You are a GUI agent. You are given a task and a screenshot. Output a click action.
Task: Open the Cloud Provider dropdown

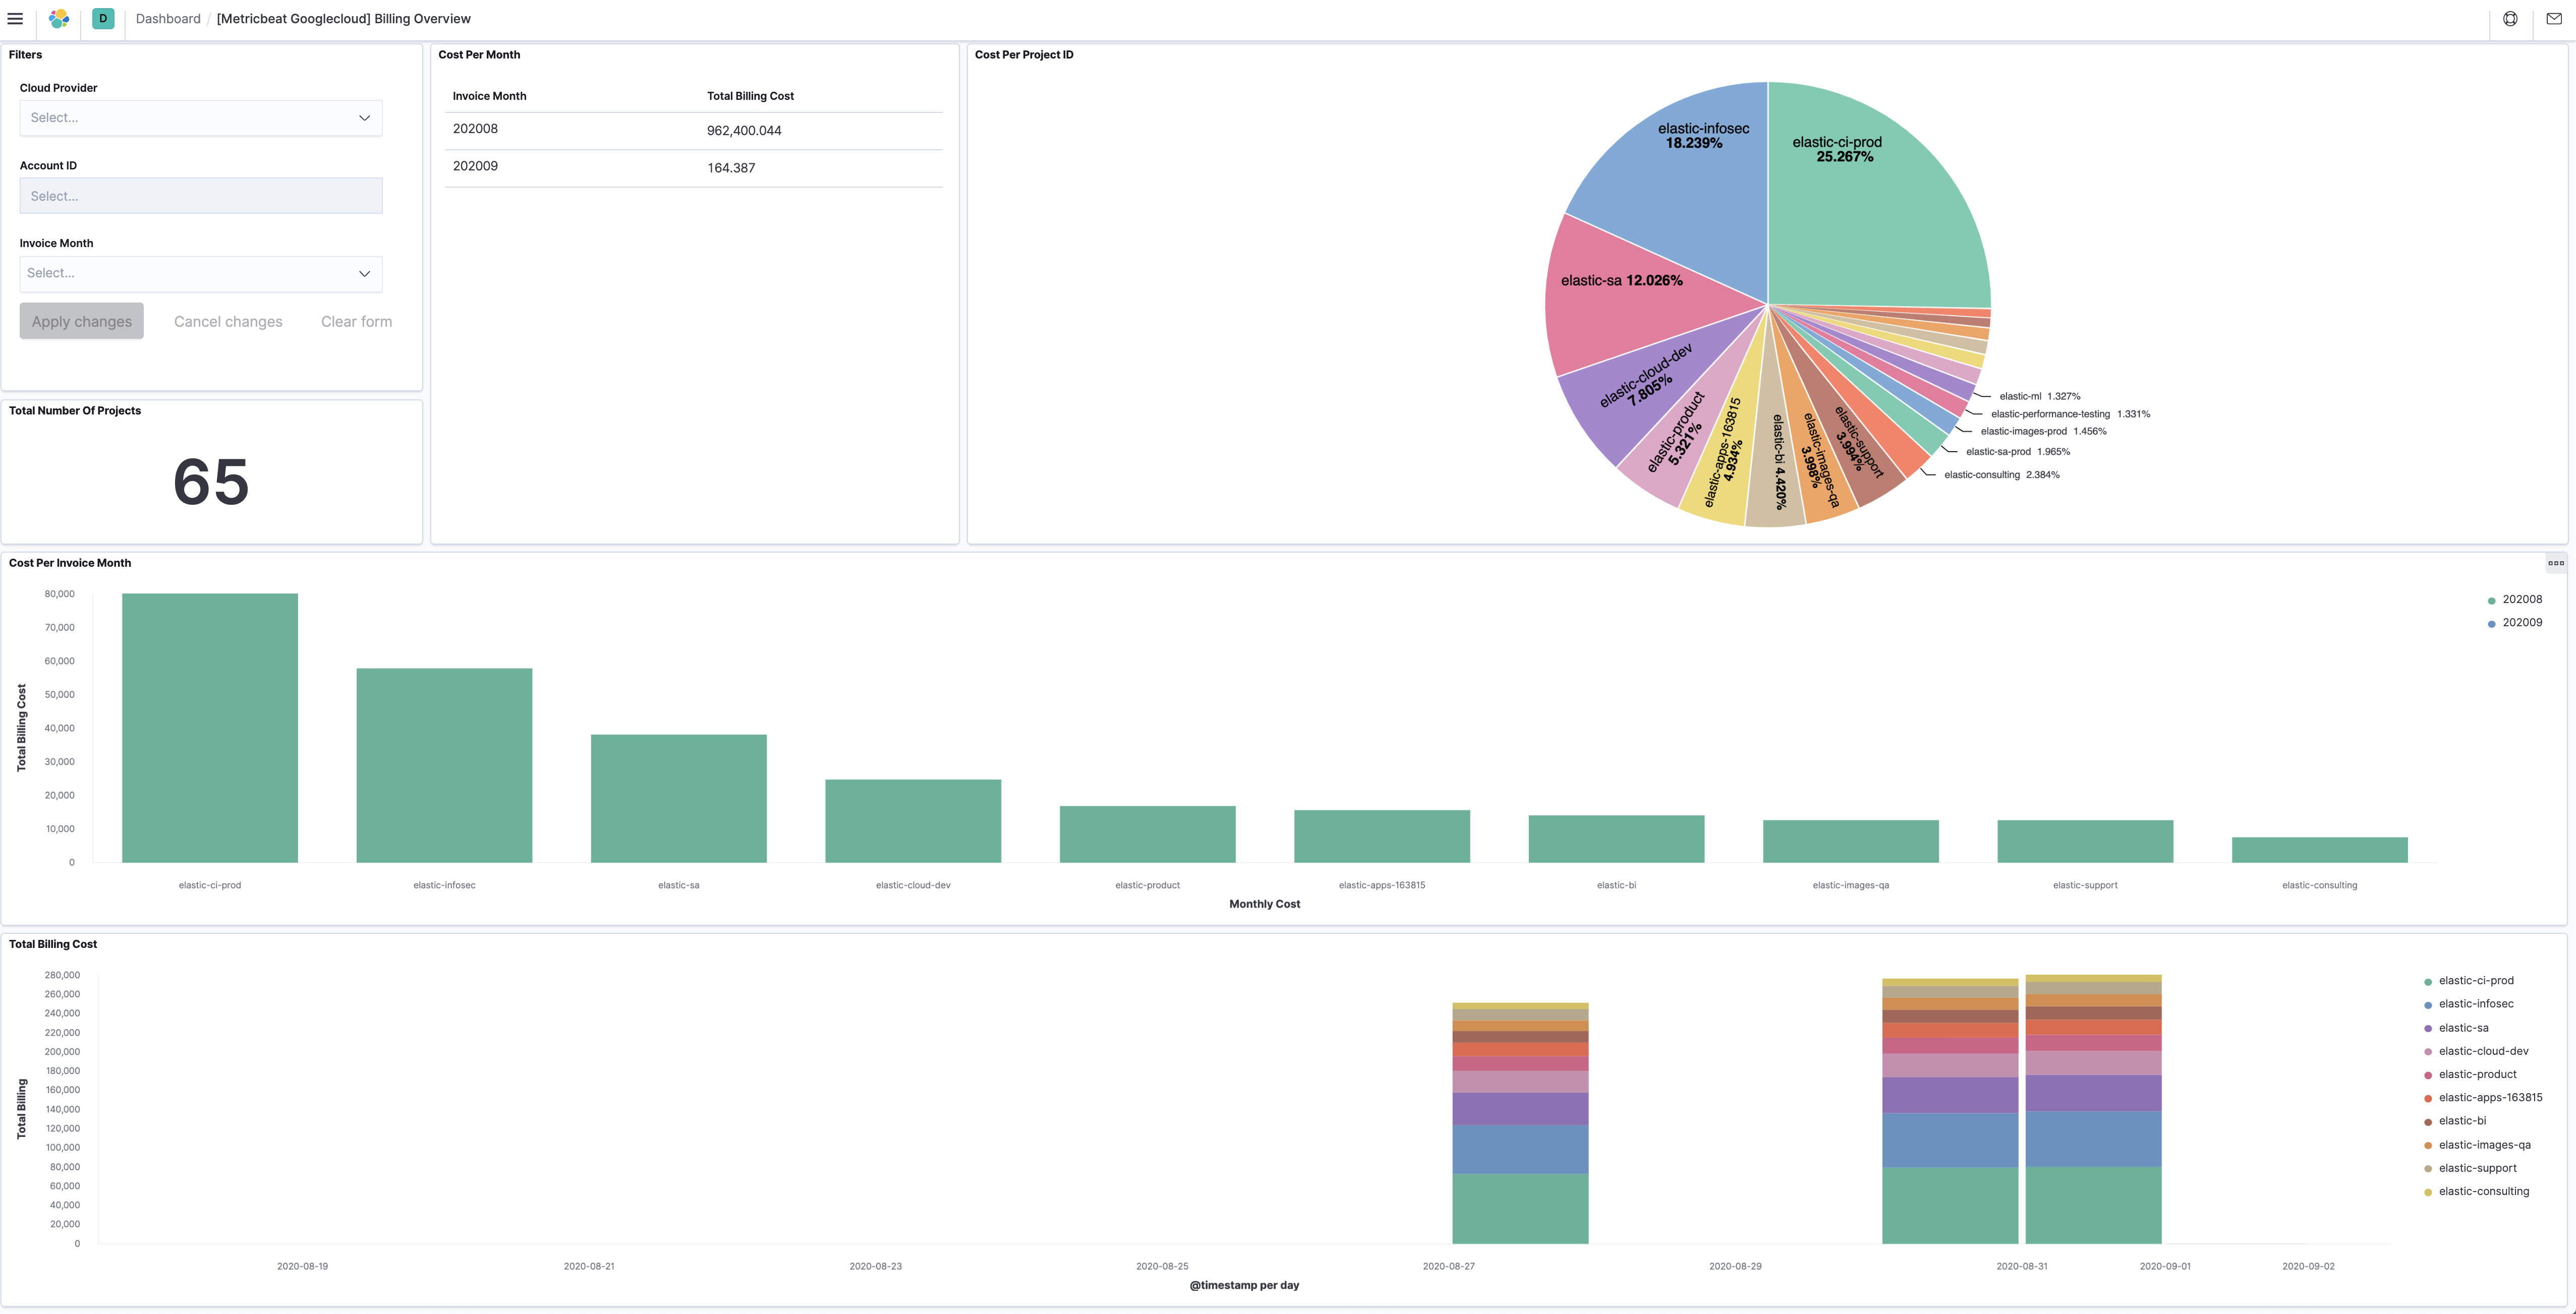200,117
